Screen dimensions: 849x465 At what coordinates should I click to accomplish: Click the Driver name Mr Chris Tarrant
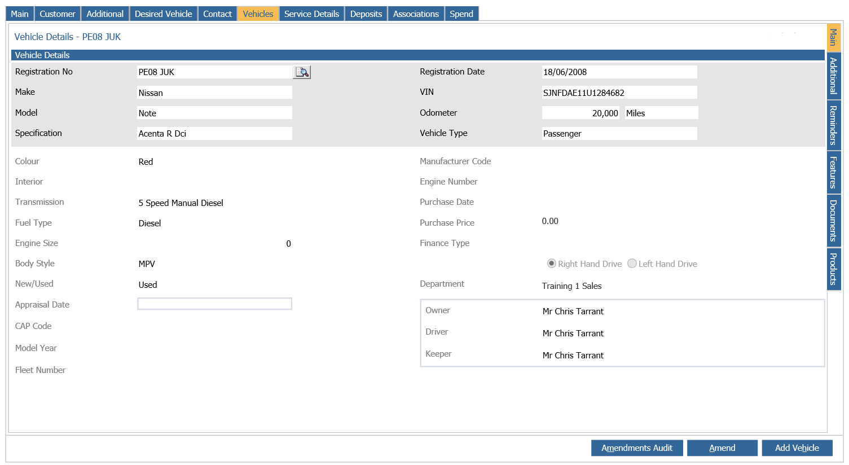click(x=573, y=334)
